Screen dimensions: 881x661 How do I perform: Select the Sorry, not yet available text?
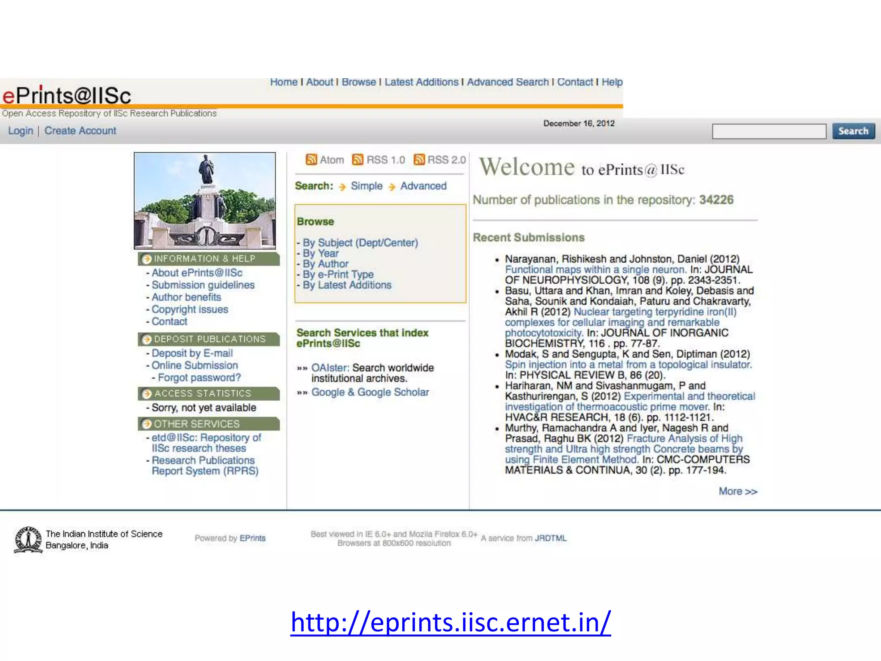pos(203,408)
